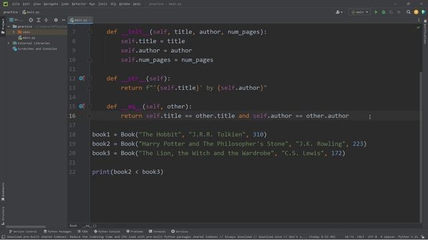This screenshot has height=240, width=428.
Task: Open Project panel gear options
Action: point(56,20)
